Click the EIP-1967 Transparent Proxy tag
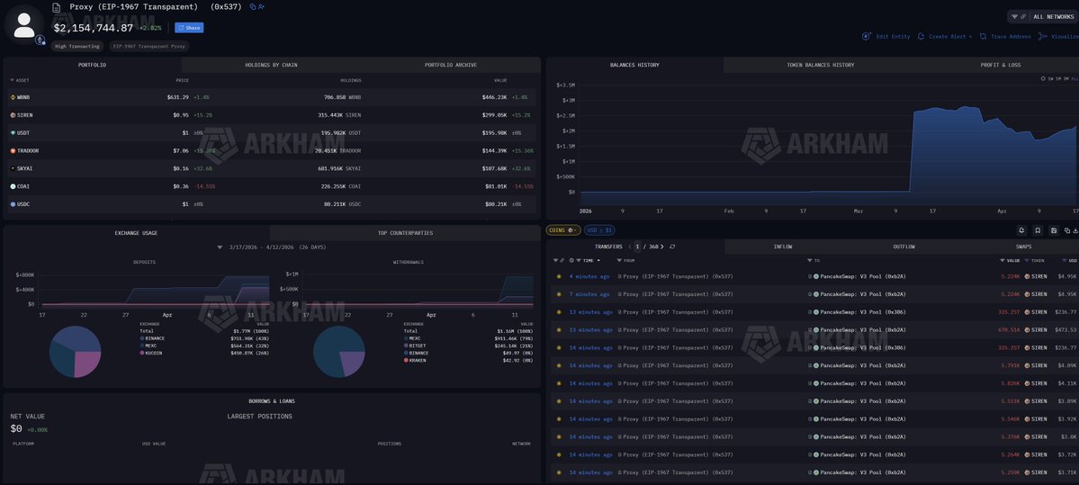1079x485 pixels. 148,46
